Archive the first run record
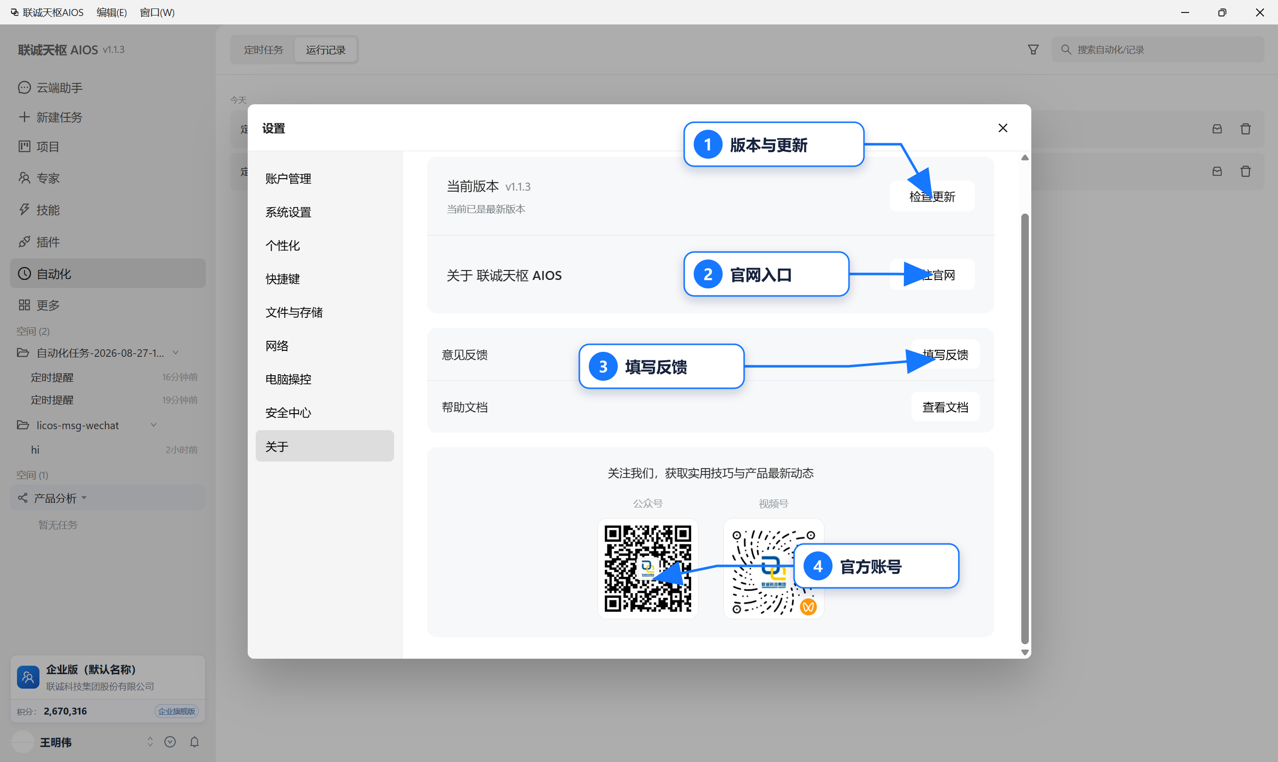The image size is (1278, 762). (1218, 129)
